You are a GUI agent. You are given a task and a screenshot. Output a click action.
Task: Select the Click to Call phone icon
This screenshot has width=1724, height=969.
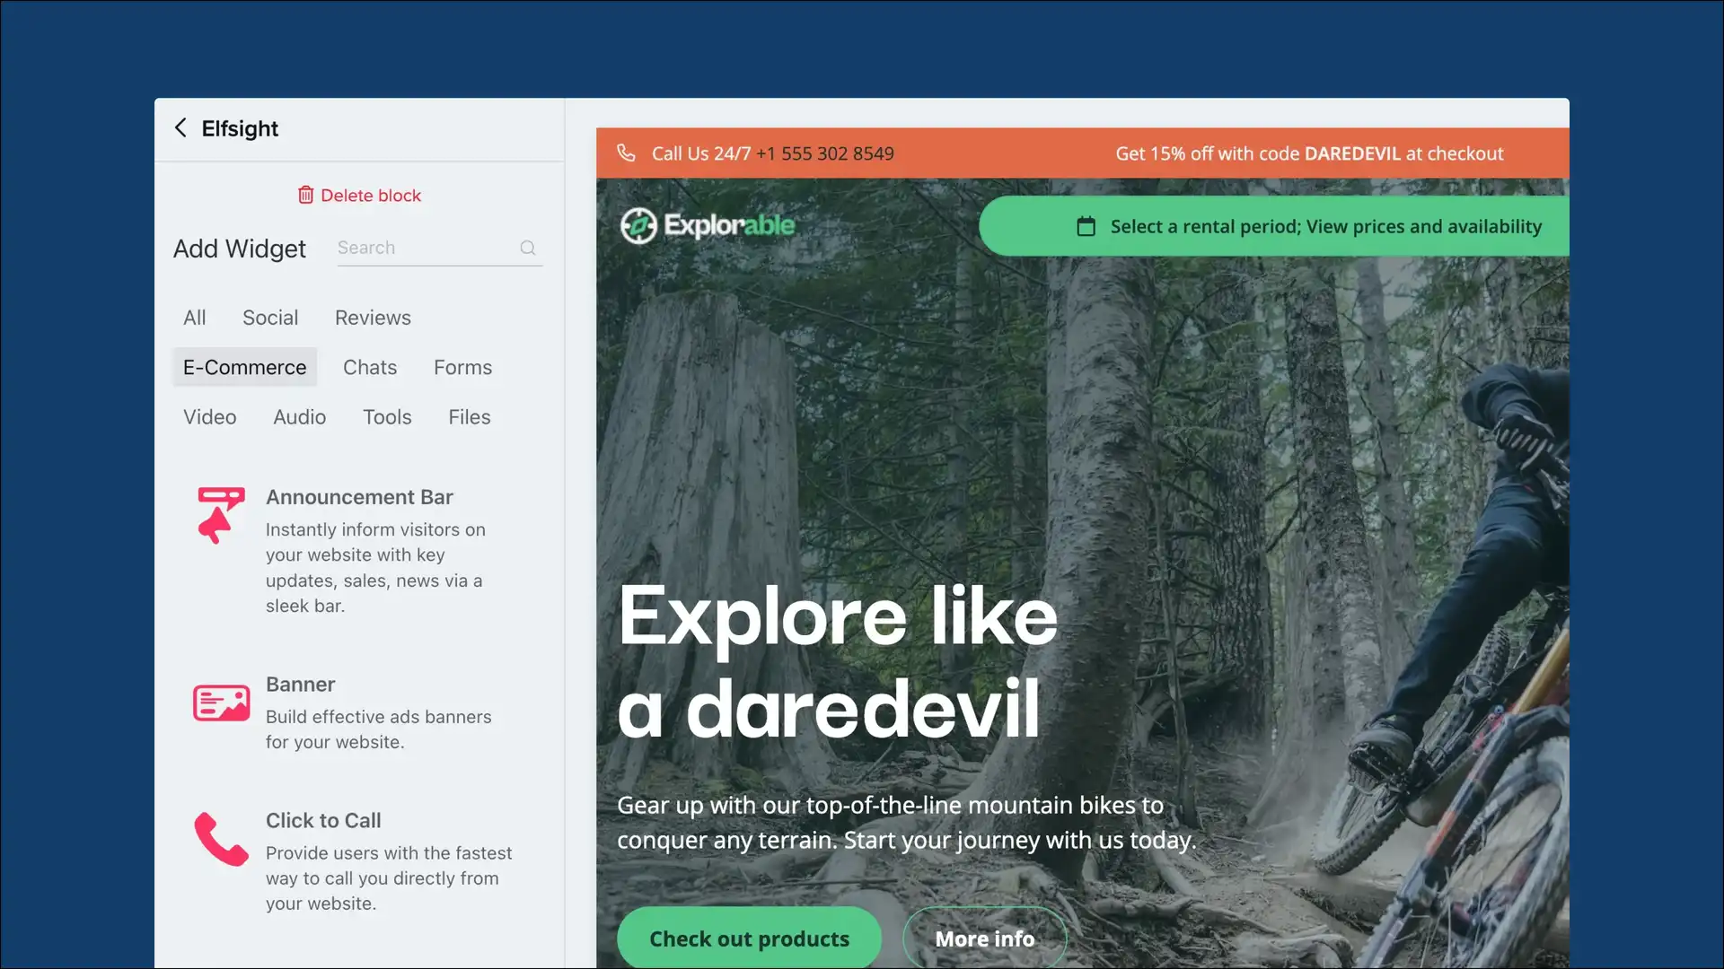[x=220, y=841]
